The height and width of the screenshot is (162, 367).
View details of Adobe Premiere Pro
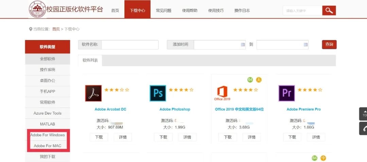pos(316,137)
